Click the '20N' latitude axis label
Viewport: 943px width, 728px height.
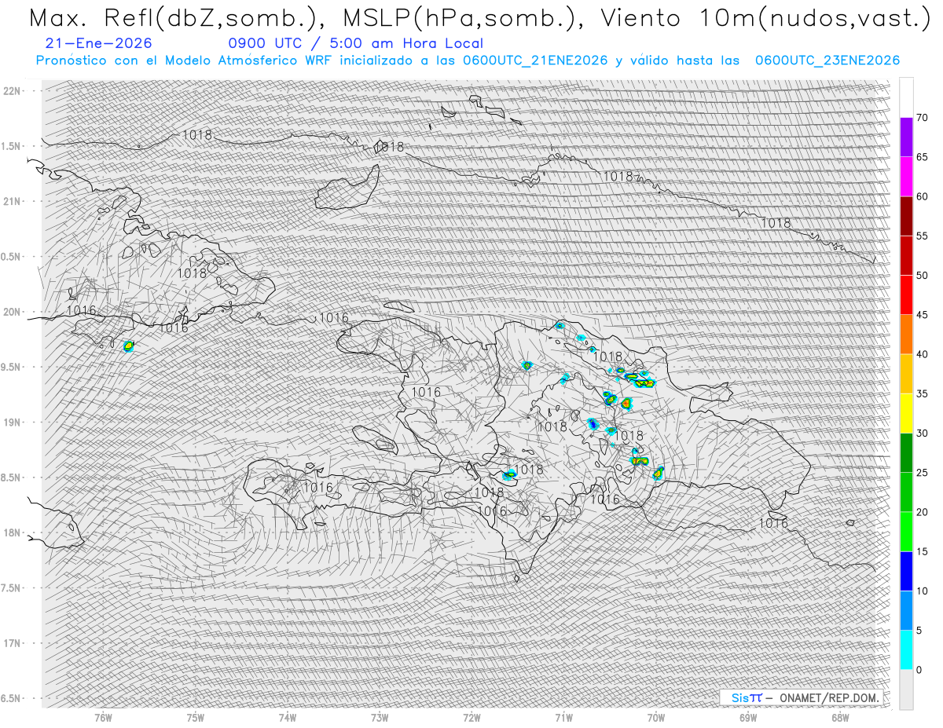click(13, 312)
